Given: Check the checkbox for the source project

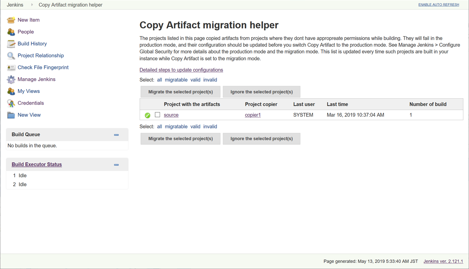Looking at the screenshot, I should [157, 115].
